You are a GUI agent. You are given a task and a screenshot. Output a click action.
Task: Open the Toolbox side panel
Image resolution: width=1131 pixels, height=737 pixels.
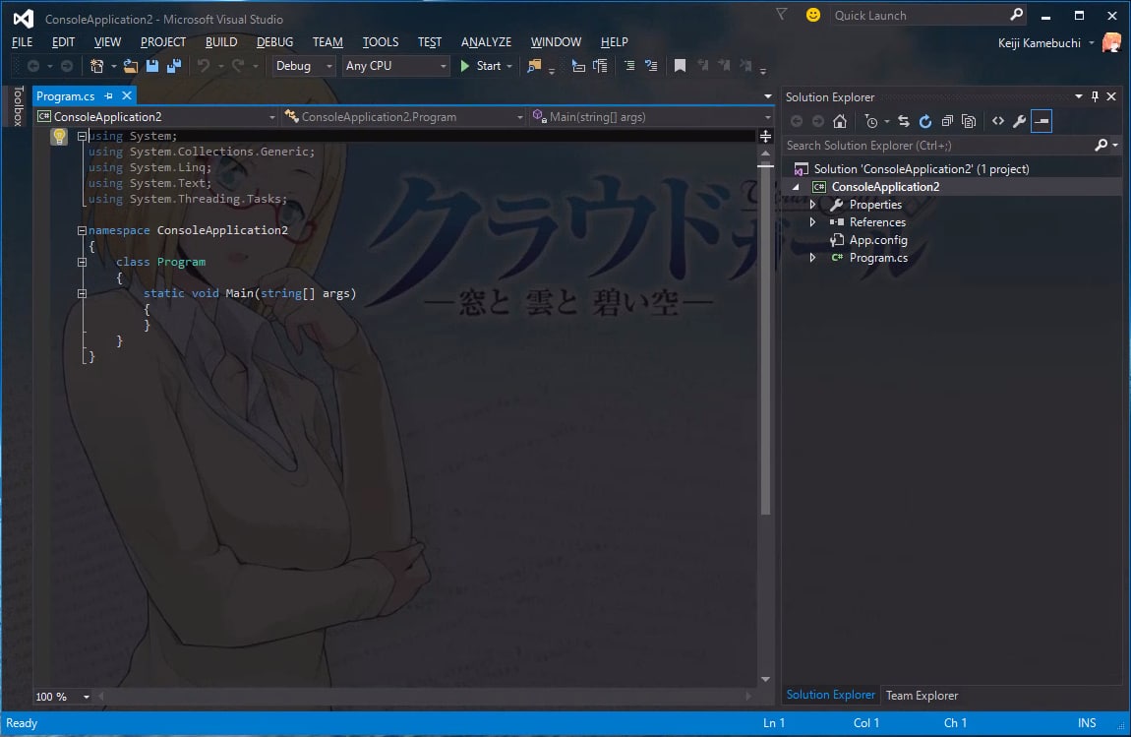click(18, 105)
